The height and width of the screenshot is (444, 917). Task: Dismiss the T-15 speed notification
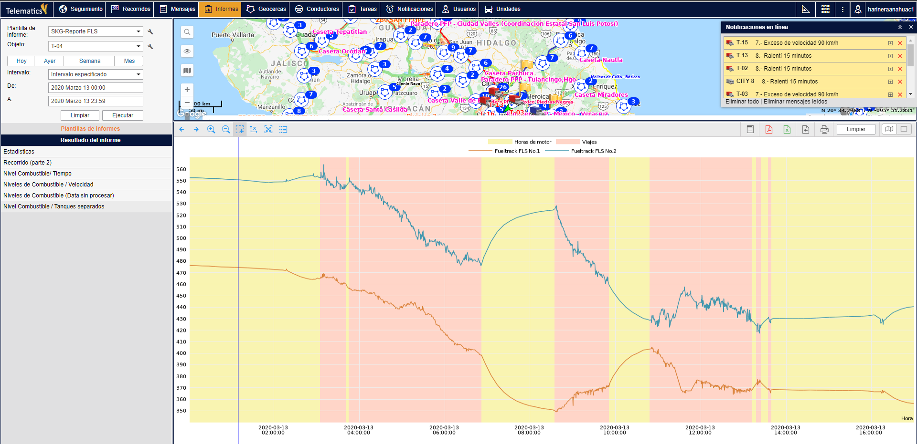[900, 43]
